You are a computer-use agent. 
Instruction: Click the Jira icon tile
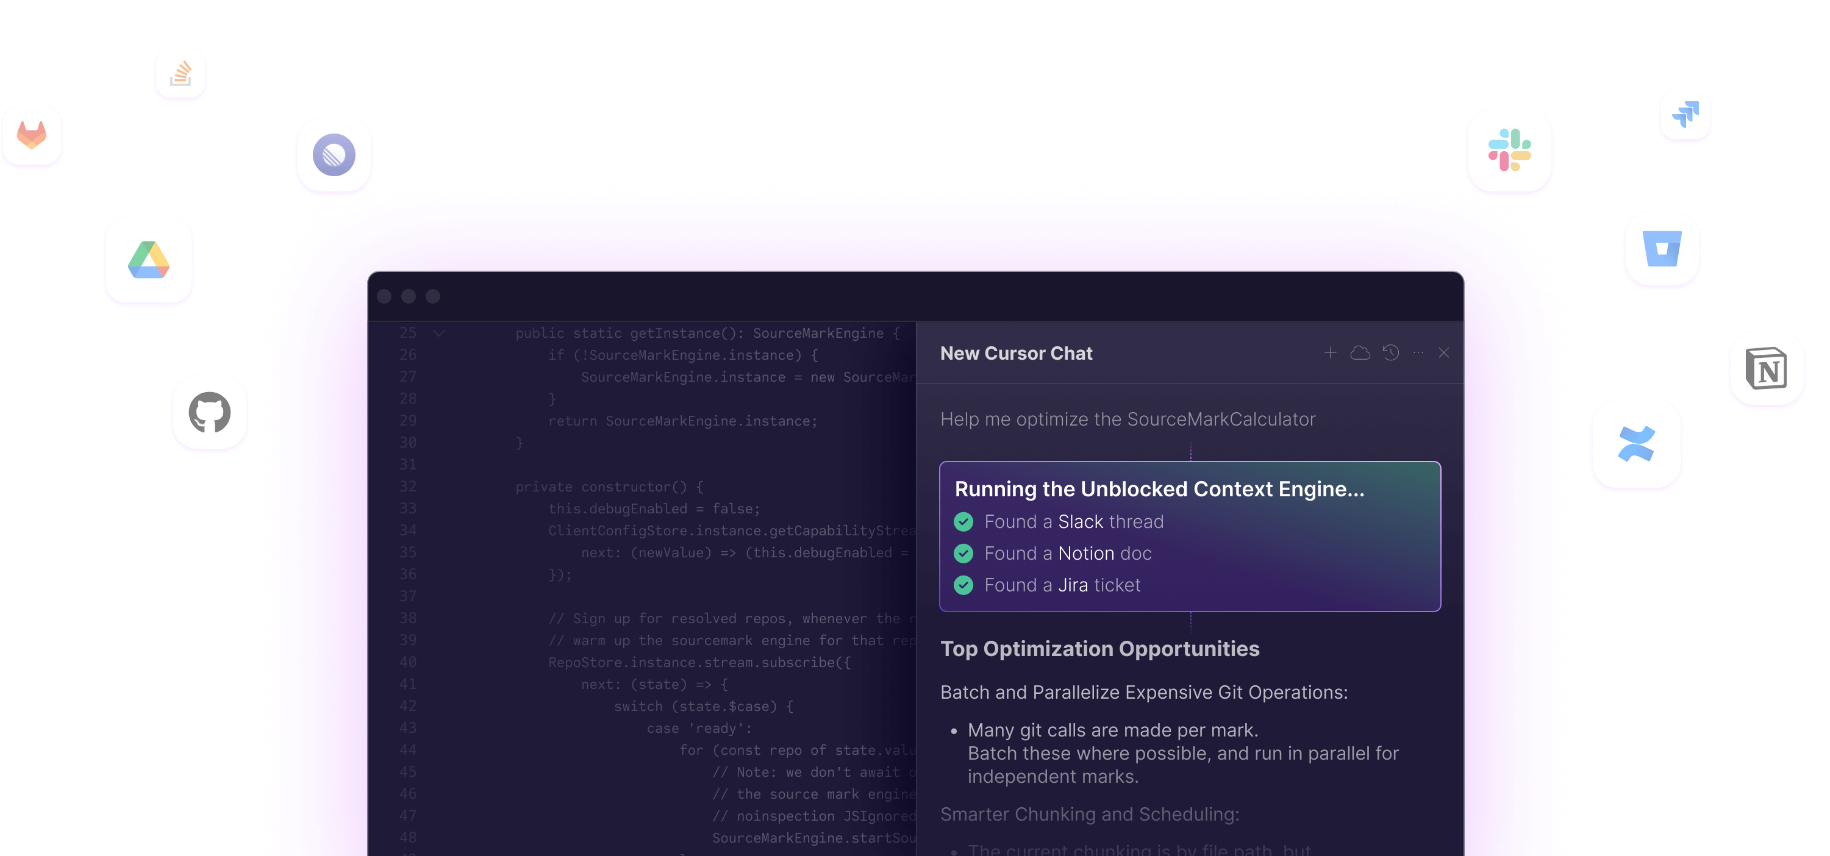1685,115
